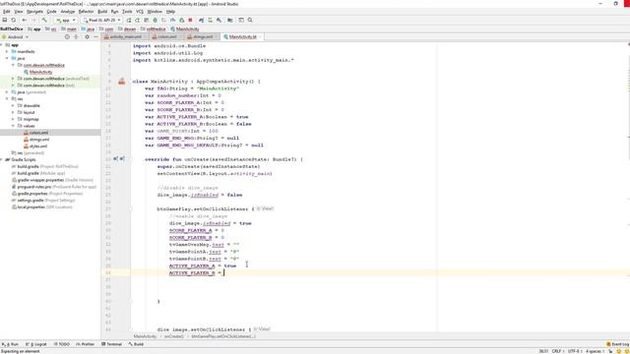630x354 pixels.
Task: Click the UTF-8 encoding status entry
Action: (x=574, y=351)
